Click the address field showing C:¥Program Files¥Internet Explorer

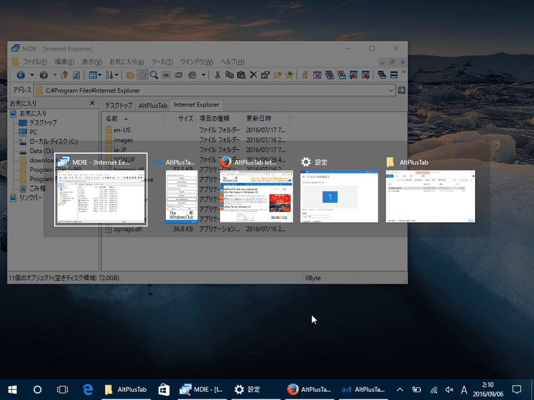click(215, 91)
